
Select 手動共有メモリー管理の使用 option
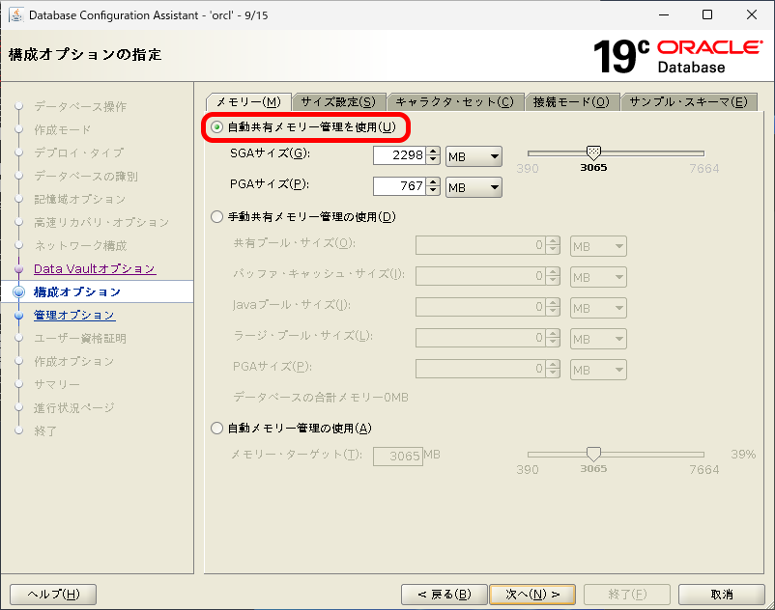click(216, 217)
